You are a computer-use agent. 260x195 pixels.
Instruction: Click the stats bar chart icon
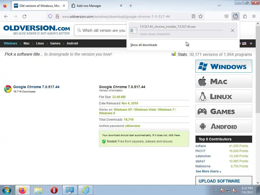click(x=174, y=54)
